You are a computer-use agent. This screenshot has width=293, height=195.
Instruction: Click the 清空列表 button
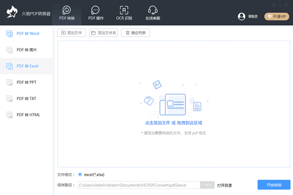[x=136, y=33]
